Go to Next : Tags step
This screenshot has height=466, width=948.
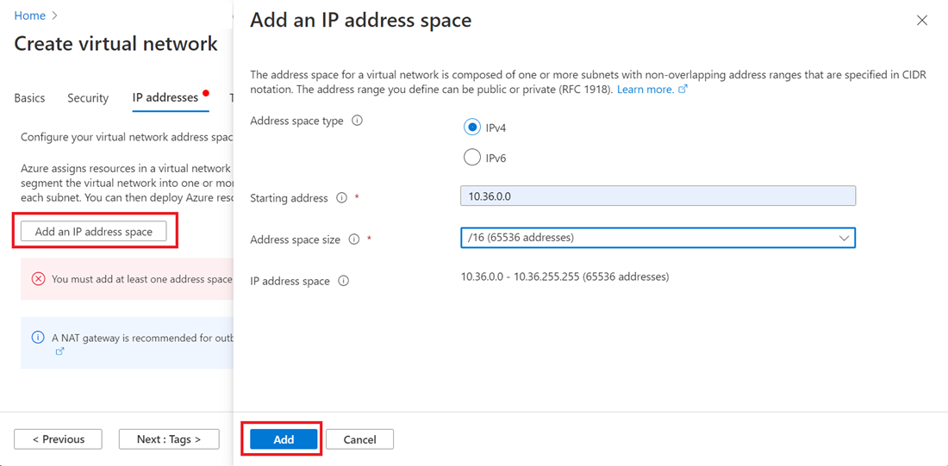point(169,439)
